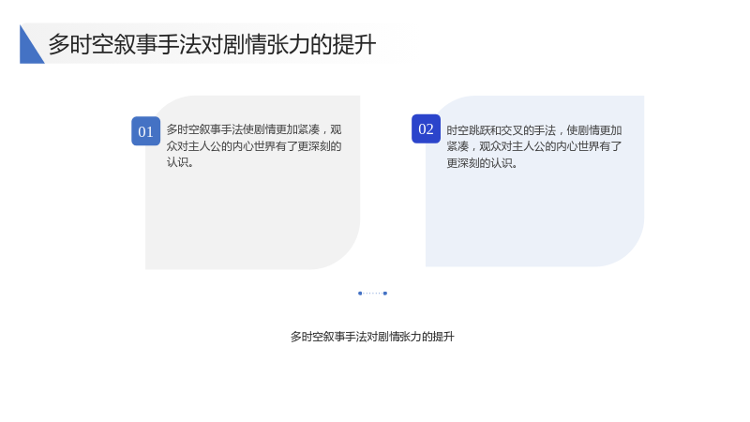Click the left dot of the dotted divider

(360, 294)
